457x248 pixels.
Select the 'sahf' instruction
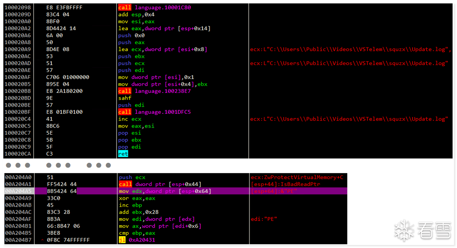pos(125,98)
